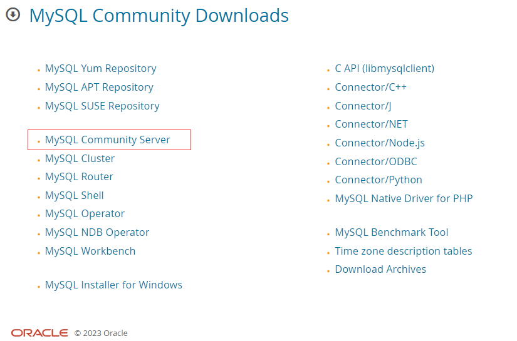Image resolution: width=517 pixels, height=341 pixels.
Task: Open the MySQL Cluster link
Action: pos(80,158)
